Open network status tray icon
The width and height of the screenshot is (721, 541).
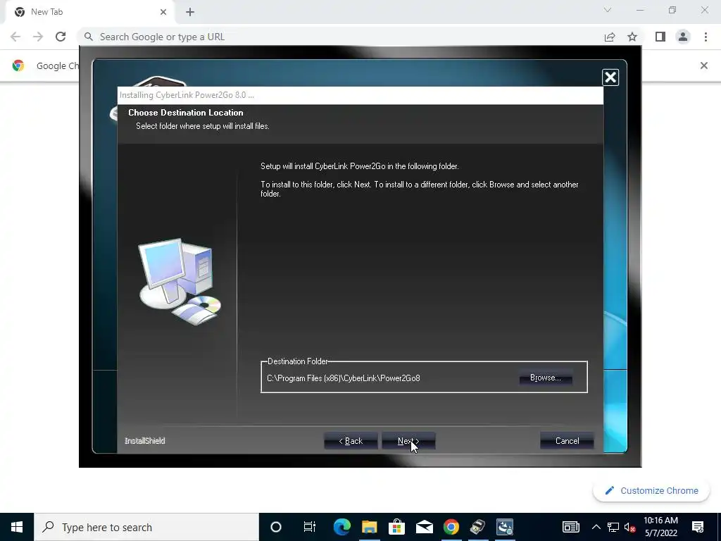click(x=613, y=527)
